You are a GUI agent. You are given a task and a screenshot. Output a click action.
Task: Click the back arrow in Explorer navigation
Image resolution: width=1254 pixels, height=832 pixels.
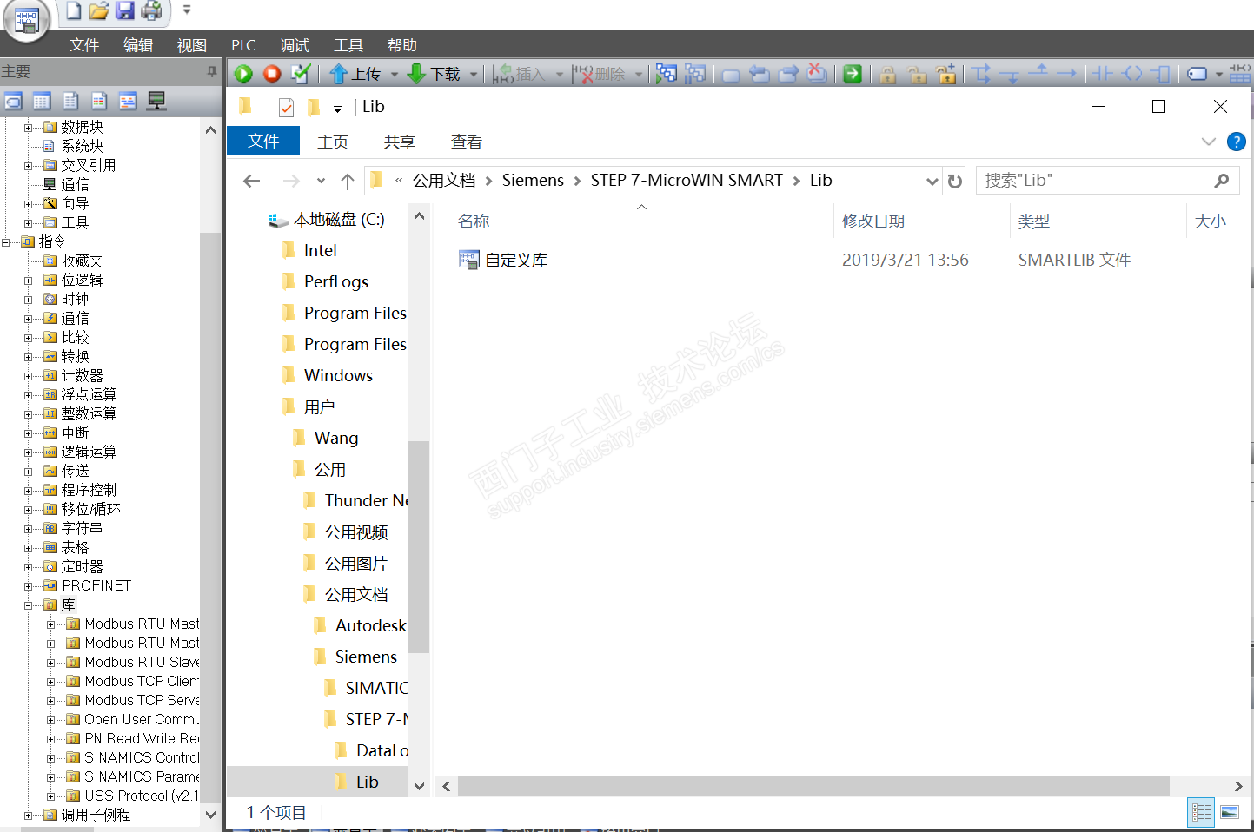[252, 181]
